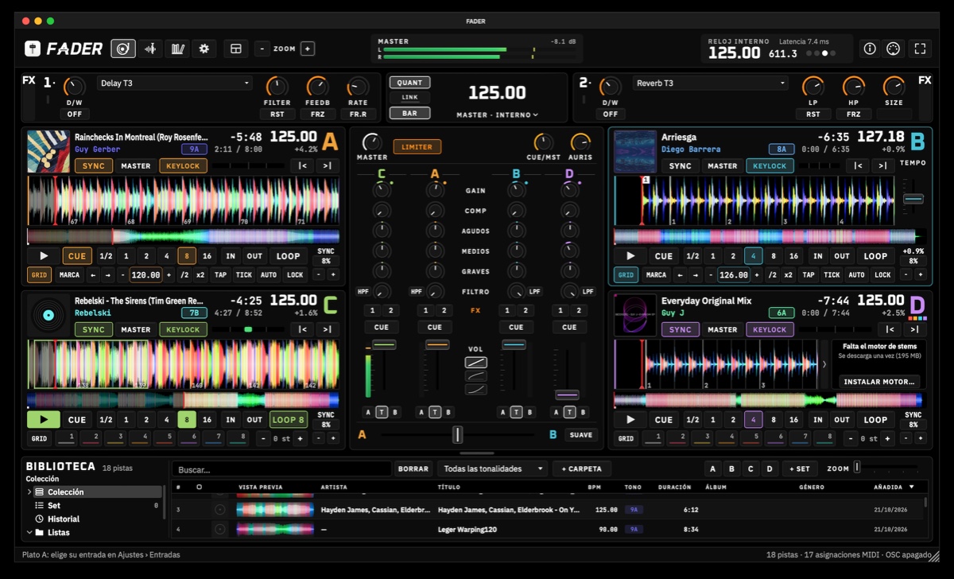Open the MIDI connector icon at top right
This screenshot has height=579, width=954.
point(893,49)
